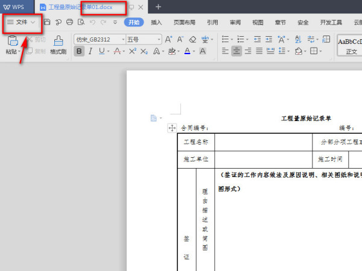
Task: Expand highlight color dropdown arrow
Action: pos(179,51)
